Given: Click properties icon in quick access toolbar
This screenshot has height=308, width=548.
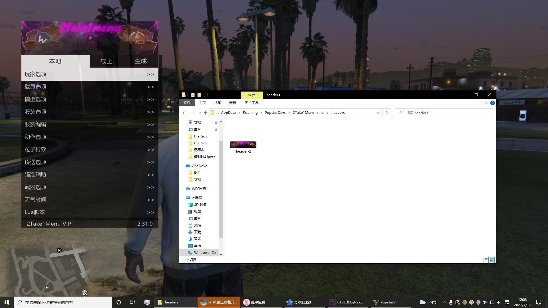Looking at the screenshot, I should [x=193, y=95].
